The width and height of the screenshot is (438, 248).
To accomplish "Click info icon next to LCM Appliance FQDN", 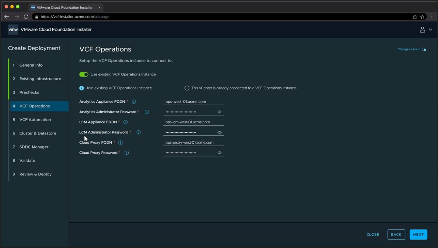I will click(x=126, y=122).
